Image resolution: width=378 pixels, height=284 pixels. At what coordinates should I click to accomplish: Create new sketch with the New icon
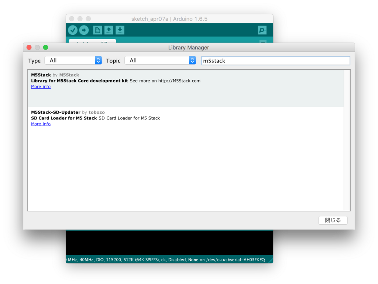[x=97, y=30]
